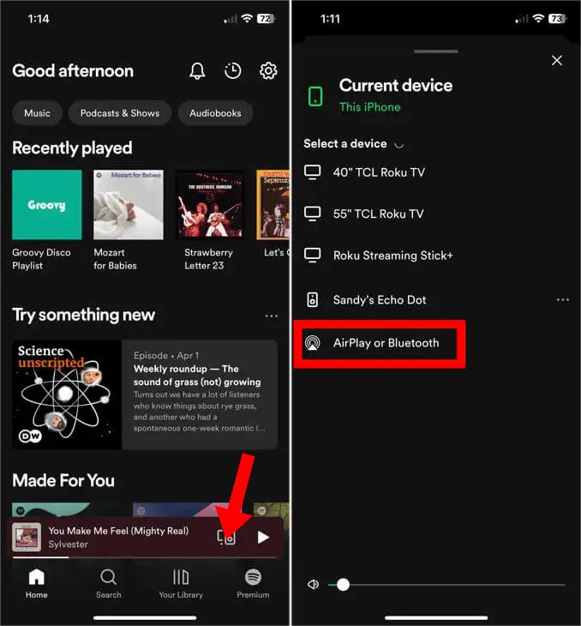Filter by Audiobooks chip
The image size is (581, 626).
pyautogui.click(x=215, y=113)
